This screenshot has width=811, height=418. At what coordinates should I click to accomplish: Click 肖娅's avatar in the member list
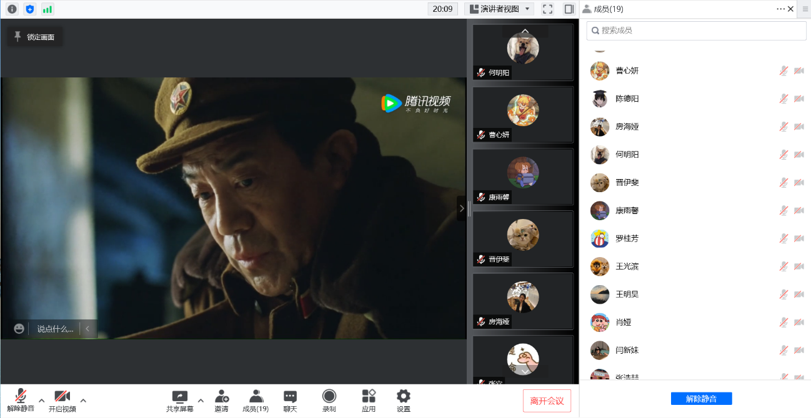pos(600,323)
